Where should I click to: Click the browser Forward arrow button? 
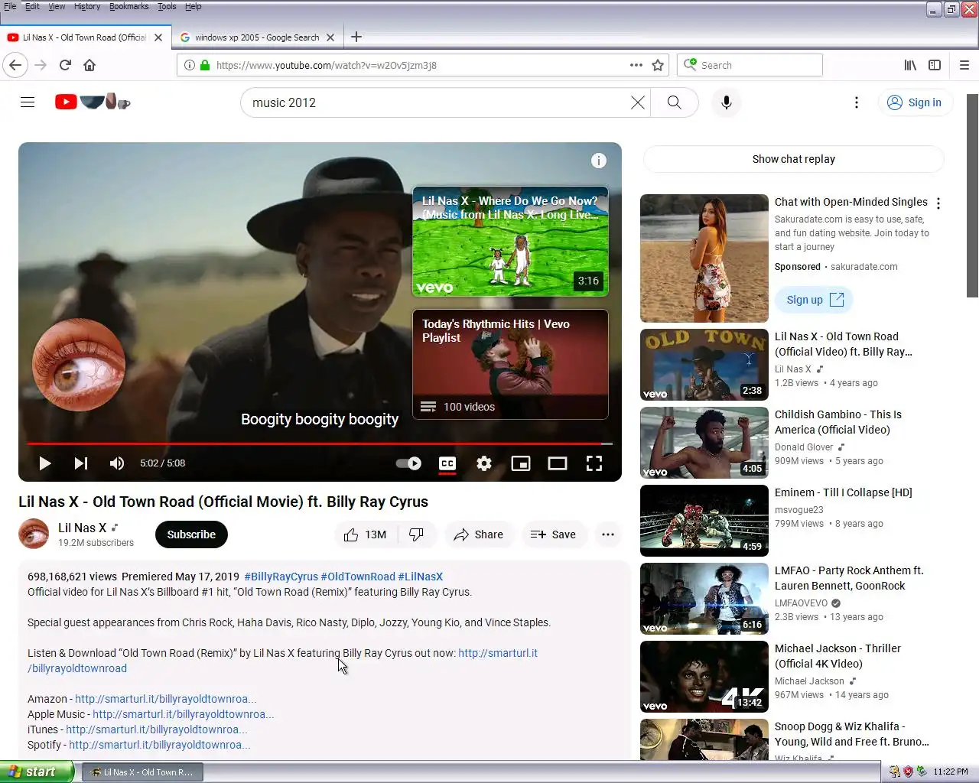(41, 65)
